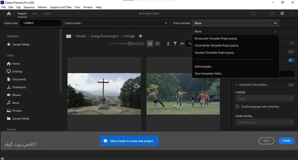Open the Project location dropdown

126,23
